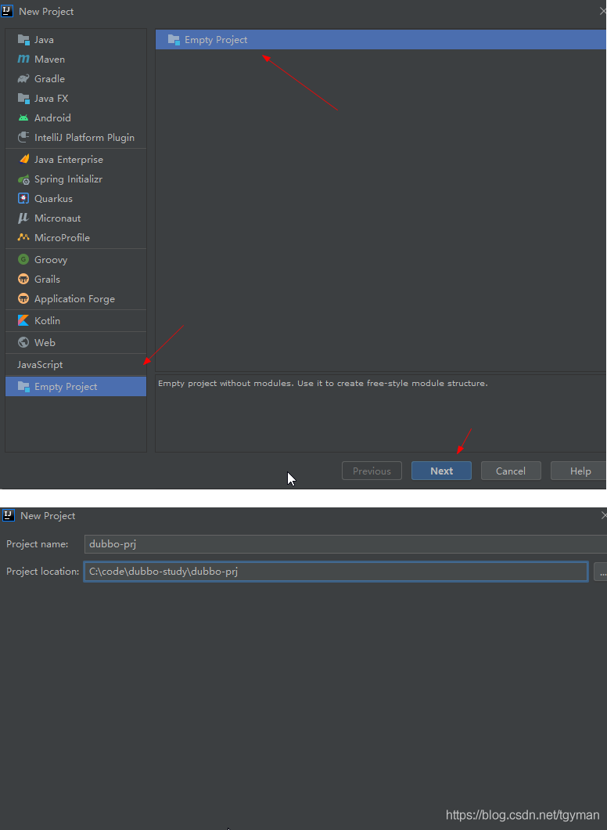Select Gradle label in list
The width and height of the screenshot is (607, 830).
tap(50, 79)
